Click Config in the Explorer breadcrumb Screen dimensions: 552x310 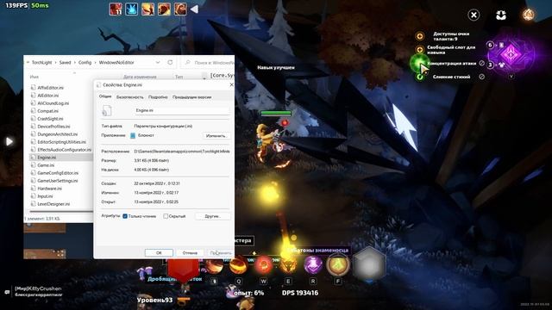click(x=85, y=62)
